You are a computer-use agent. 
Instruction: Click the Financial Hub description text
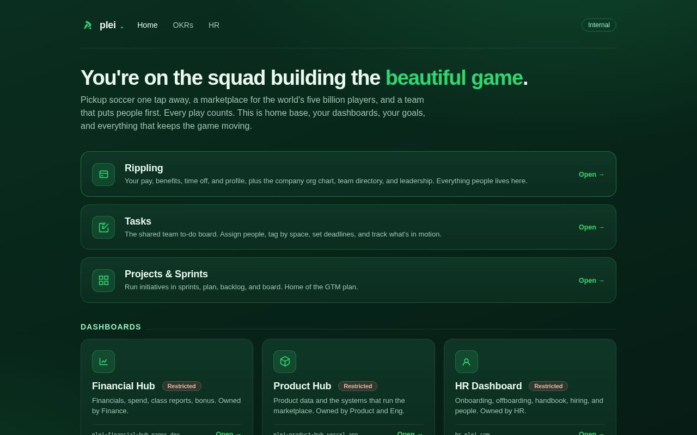coord(166,406)
